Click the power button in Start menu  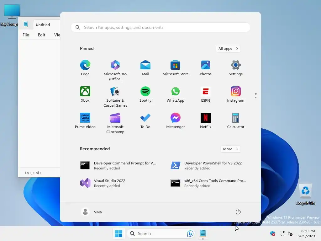pos(238,212)
